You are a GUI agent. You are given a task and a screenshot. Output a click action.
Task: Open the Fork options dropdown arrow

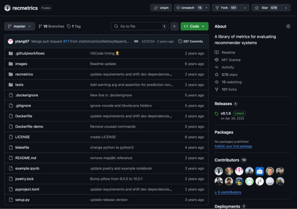[x=245, y=8]
